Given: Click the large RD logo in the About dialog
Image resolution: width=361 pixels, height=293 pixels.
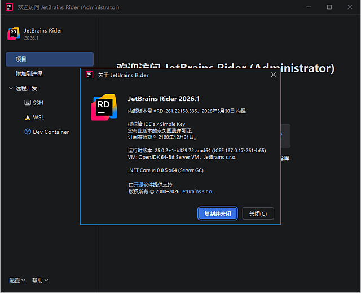Looking at the screenshot, I should [x=104, y=108].
